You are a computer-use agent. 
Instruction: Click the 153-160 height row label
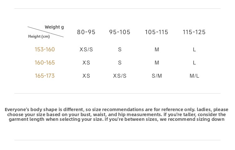[x=45, y=49]
